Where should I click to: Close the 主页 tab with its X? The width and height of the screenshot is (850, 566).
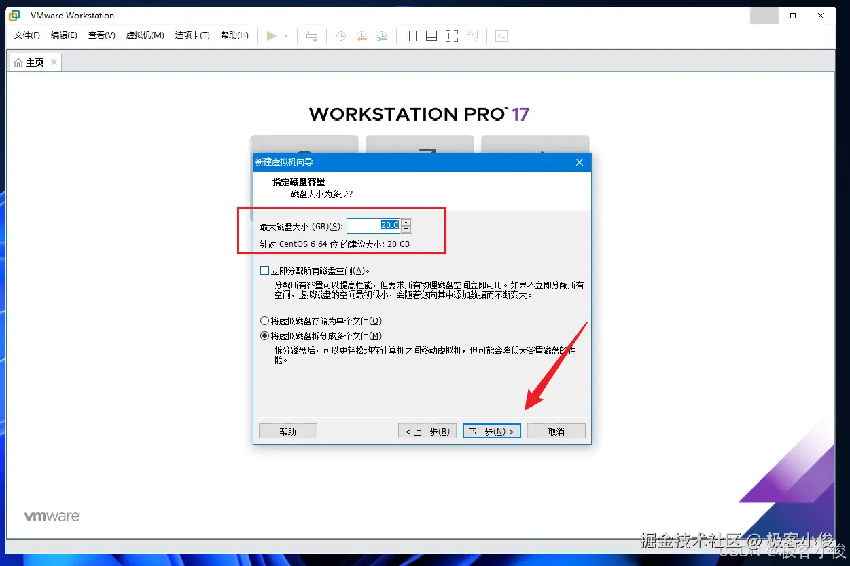54,62
